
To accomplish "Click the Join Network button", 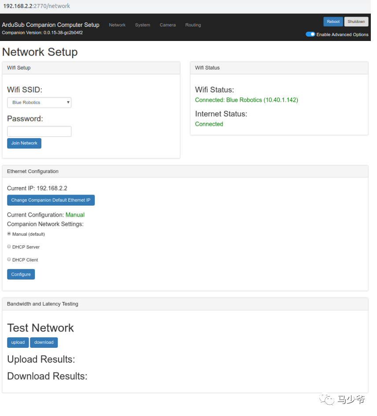I will pos(24,143).
